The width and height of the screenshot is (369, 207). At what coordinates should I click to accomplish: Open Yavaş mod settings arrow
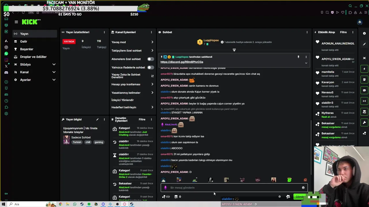tap(152, 42)
